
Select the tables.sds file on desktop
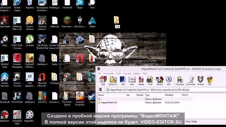pos(55,22)
